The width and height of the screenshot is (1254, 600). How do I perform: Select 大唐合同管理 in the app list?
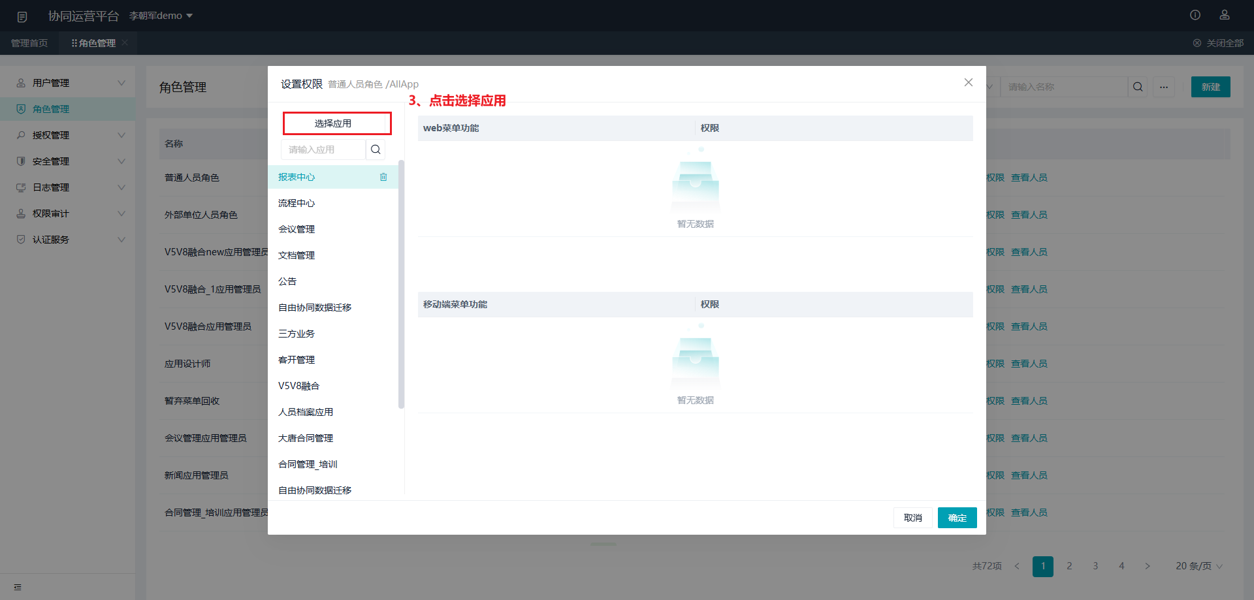333,438
